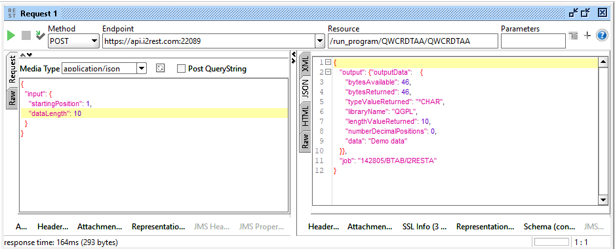Add assertion with checkmark arrow icon
The width and height of the screenshot is (615, 249).
coord(40,35)
